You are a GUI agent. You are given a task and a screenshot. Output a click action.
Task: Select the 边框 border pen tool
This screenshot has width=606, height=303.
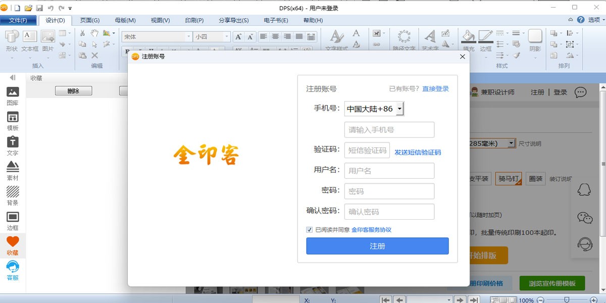click(x=486, y=40)
